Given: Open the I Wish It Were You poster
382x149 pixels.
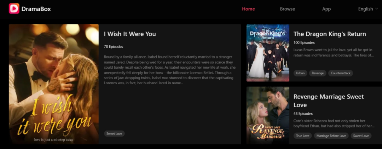Looking at the screenshot, I should coord(54,84).
